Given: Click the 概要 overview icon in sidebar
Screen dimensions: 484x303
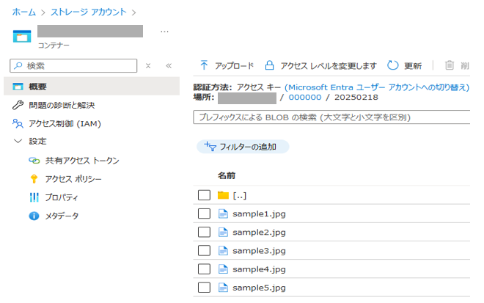Looking at the screenshot, I should coord(18,87).
